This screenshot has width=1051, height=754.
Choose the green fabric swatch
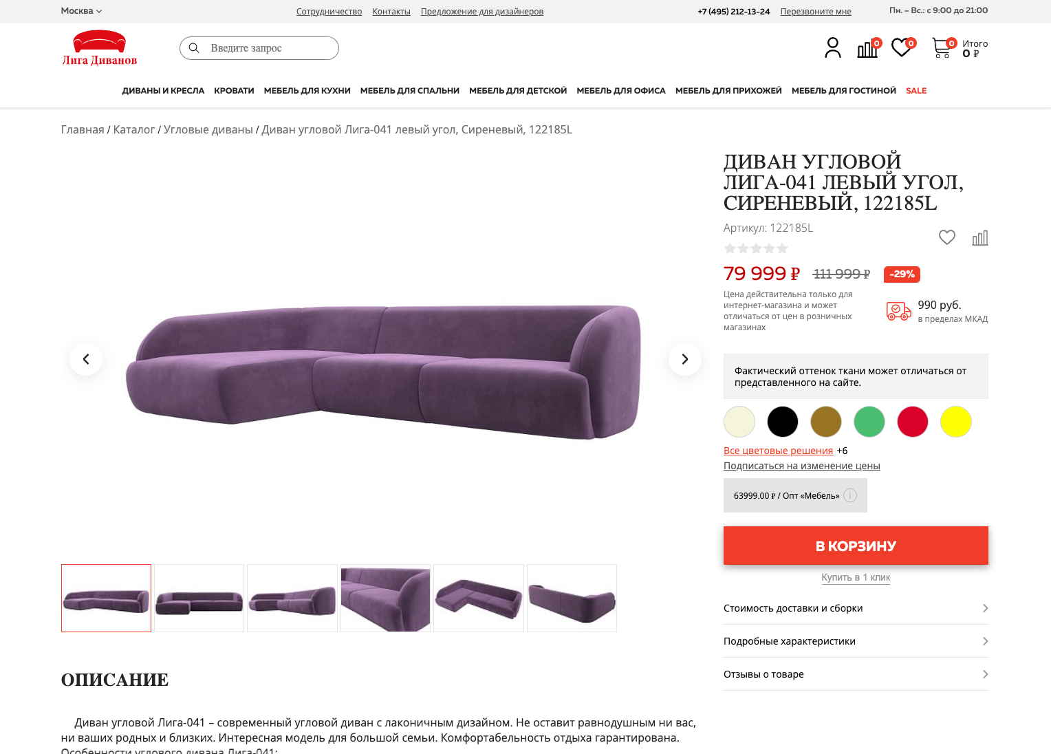pos(869,422)
